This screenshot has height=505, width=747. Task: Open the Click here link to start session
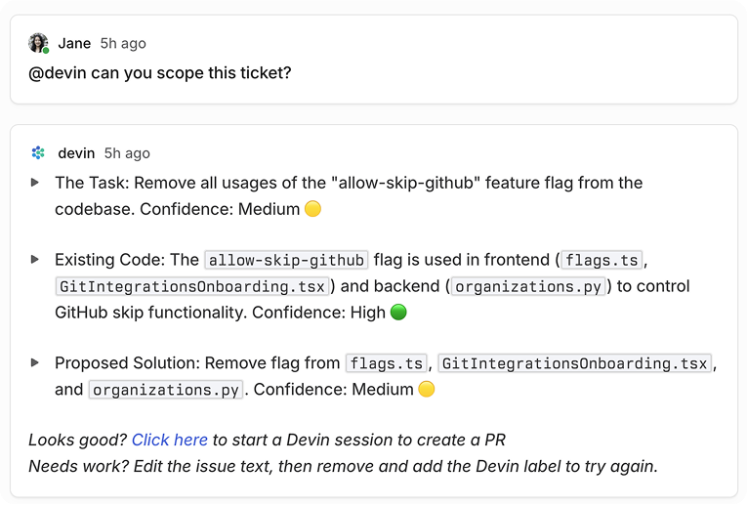point(170,440)
